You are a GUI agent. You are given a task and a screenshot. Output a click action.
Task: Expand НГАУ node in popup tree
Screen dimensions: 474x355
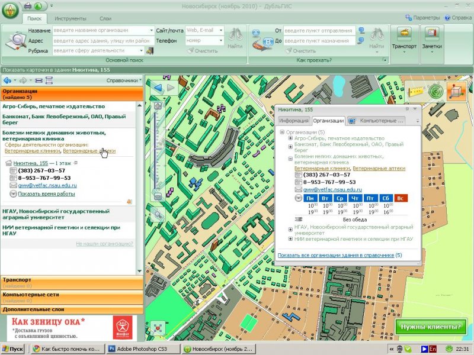[x=290, y=230]
